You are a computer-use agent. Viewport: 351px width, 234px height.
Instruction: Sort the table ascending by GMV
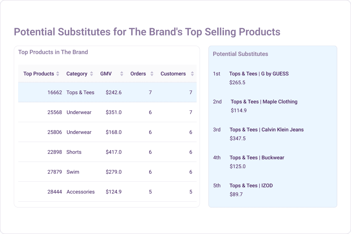click(121, 74)
